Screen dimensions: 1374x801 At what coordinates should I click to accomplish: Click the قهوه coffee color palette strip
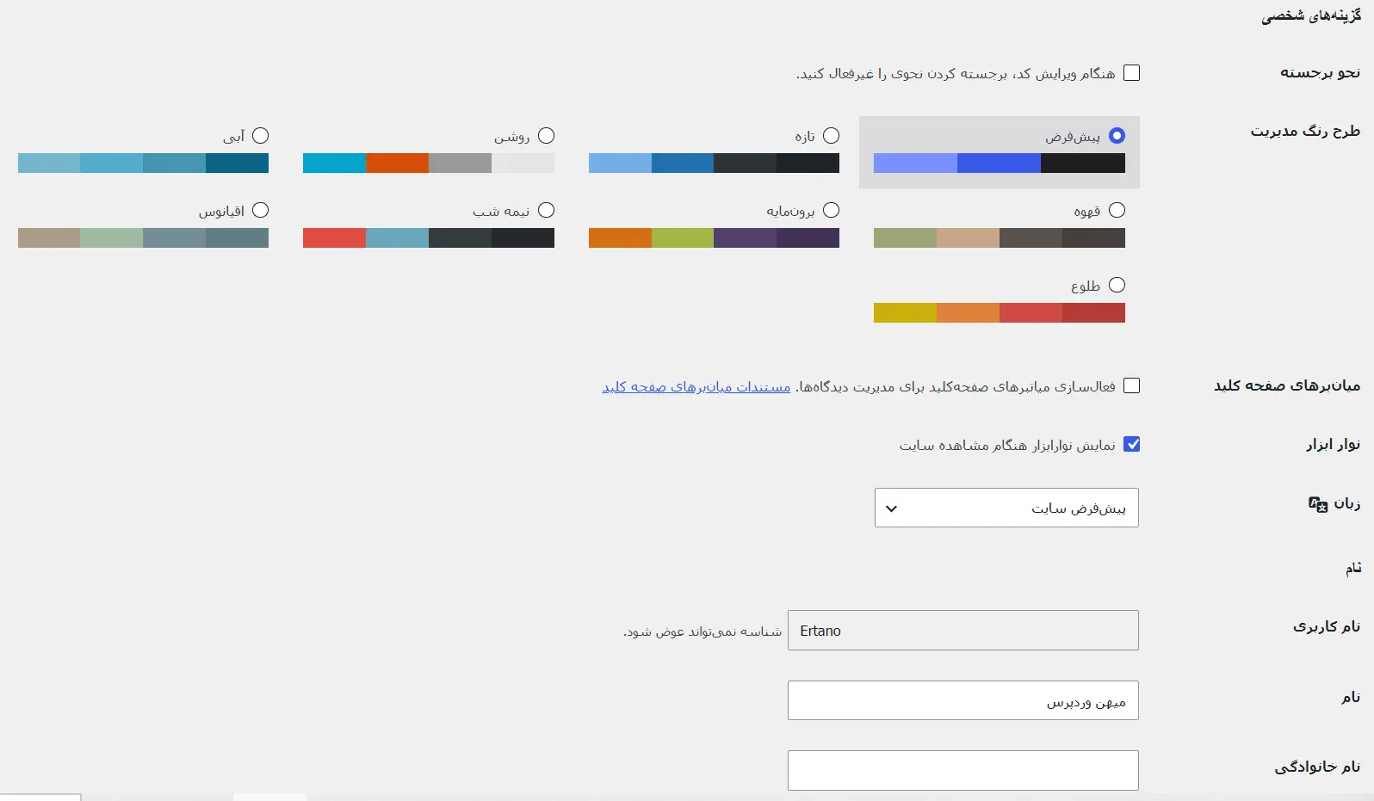click(x=1000, y=238)
